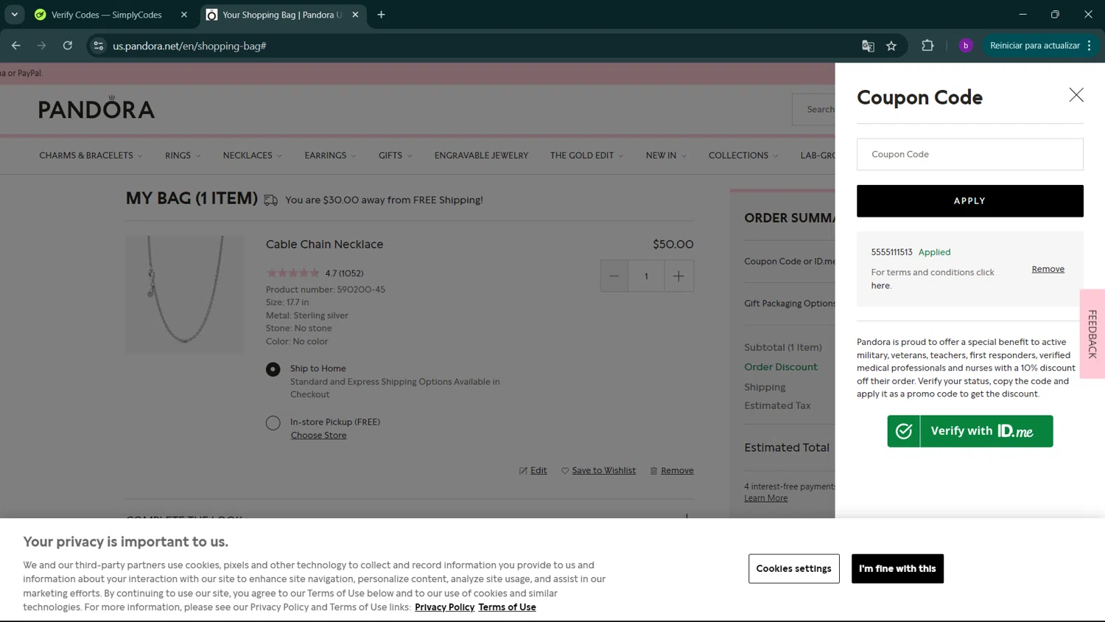1105x622 pixels.
Task: Click the address bar URL
Action: [189, 46]
